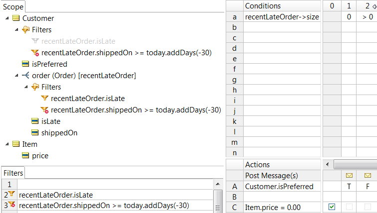Click the isLate attribute icon
The image size is (377, 213).
click(x=35, y=121)
